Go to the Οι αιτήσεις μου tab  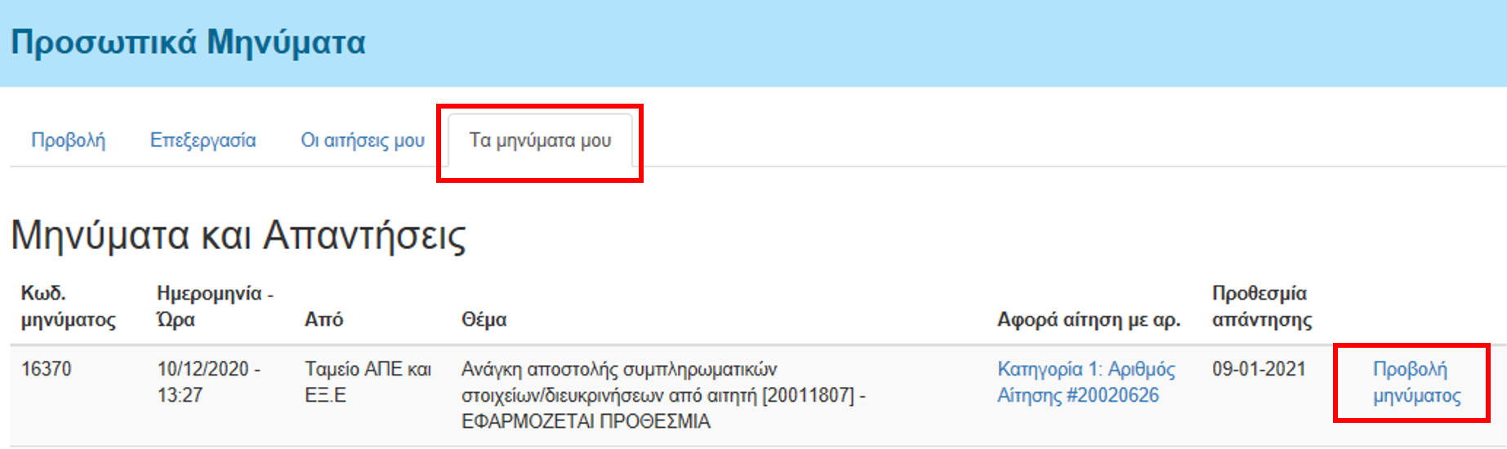(363, 140)
